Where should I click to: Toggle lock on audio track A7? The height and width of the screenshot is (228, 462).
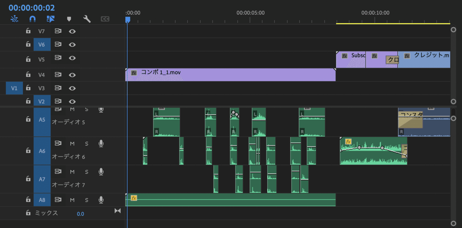tap(28, 179)
